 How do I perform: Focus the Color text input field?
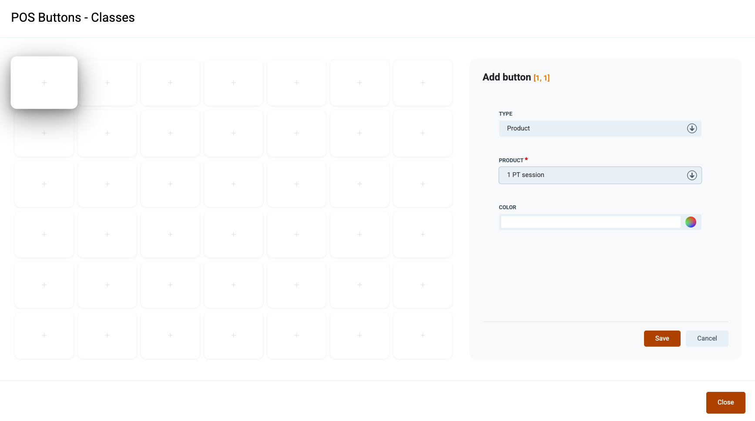(x=591, y=222)
